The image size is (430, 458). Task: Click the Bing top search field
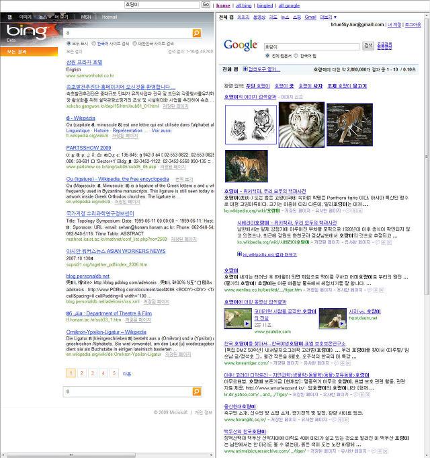click(128, 33)
